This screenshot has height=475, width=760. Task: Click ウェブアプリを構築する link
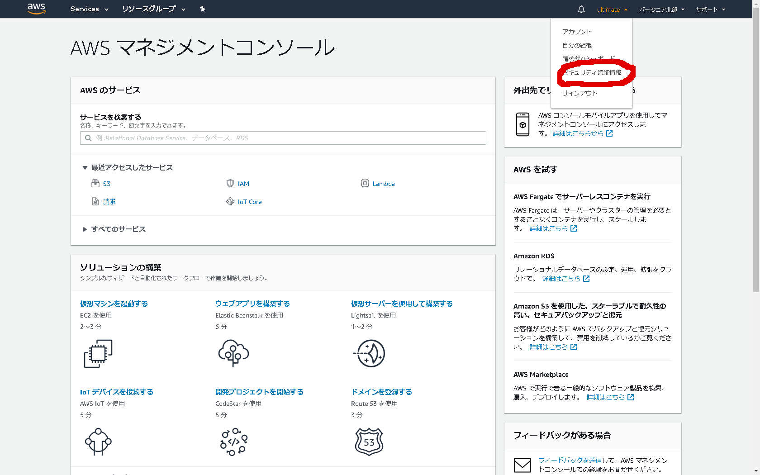point(252,304)
